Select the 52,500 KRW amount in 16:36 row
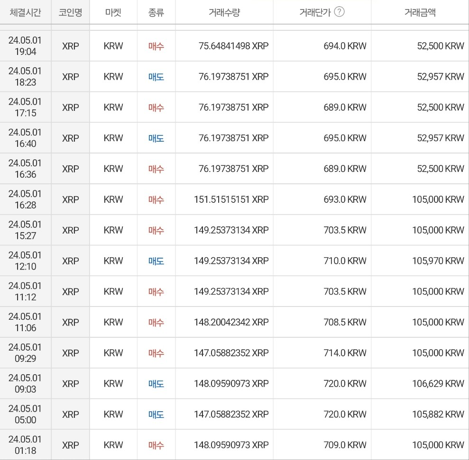Screen dimensions: 469x460 point(441,169)
